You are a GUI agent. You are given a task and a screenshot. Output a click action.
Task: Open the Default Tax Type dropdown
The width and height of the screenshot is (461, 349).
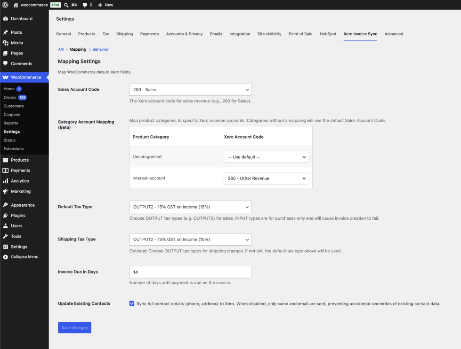point(190,207)
